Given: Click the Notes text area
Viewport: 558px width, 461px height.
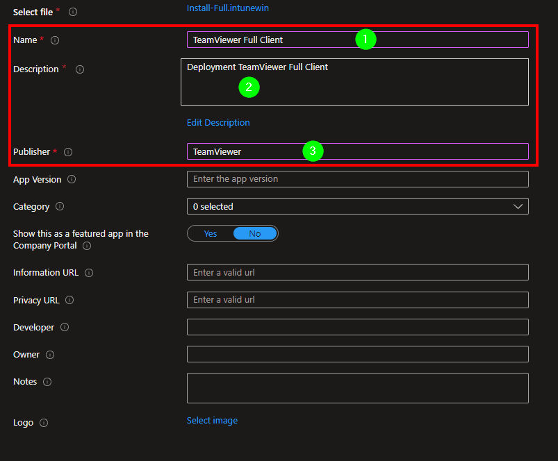Looking at the screenshot, I should coord(358,388).
